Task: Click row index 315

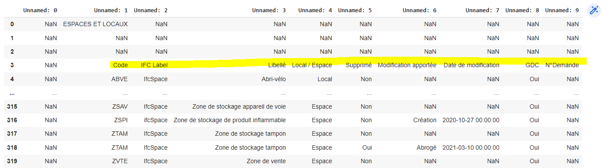Action: coord(12,106)
